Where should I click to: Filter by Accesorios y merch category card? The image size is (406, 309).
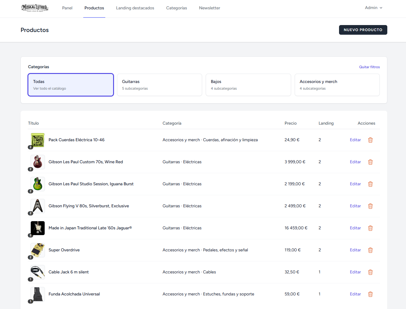337,85
